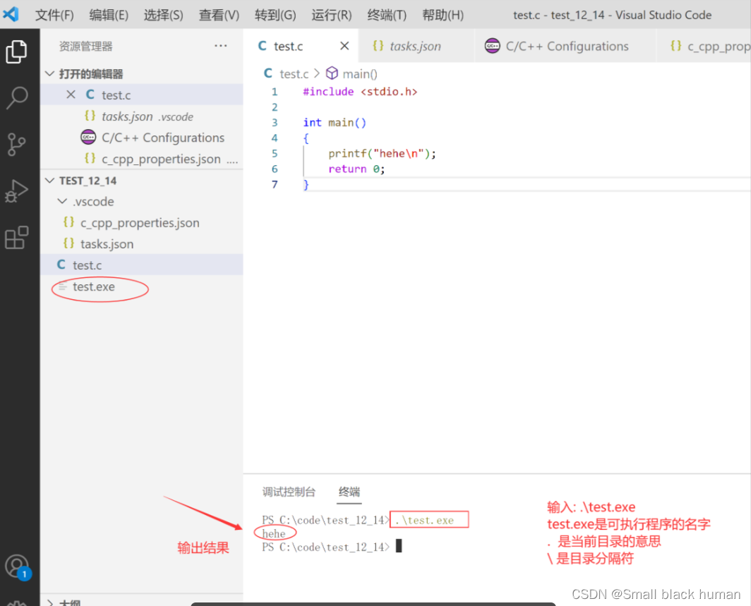Open the Search view in activity bar
The image size is (751, 606).
[16, 98]
